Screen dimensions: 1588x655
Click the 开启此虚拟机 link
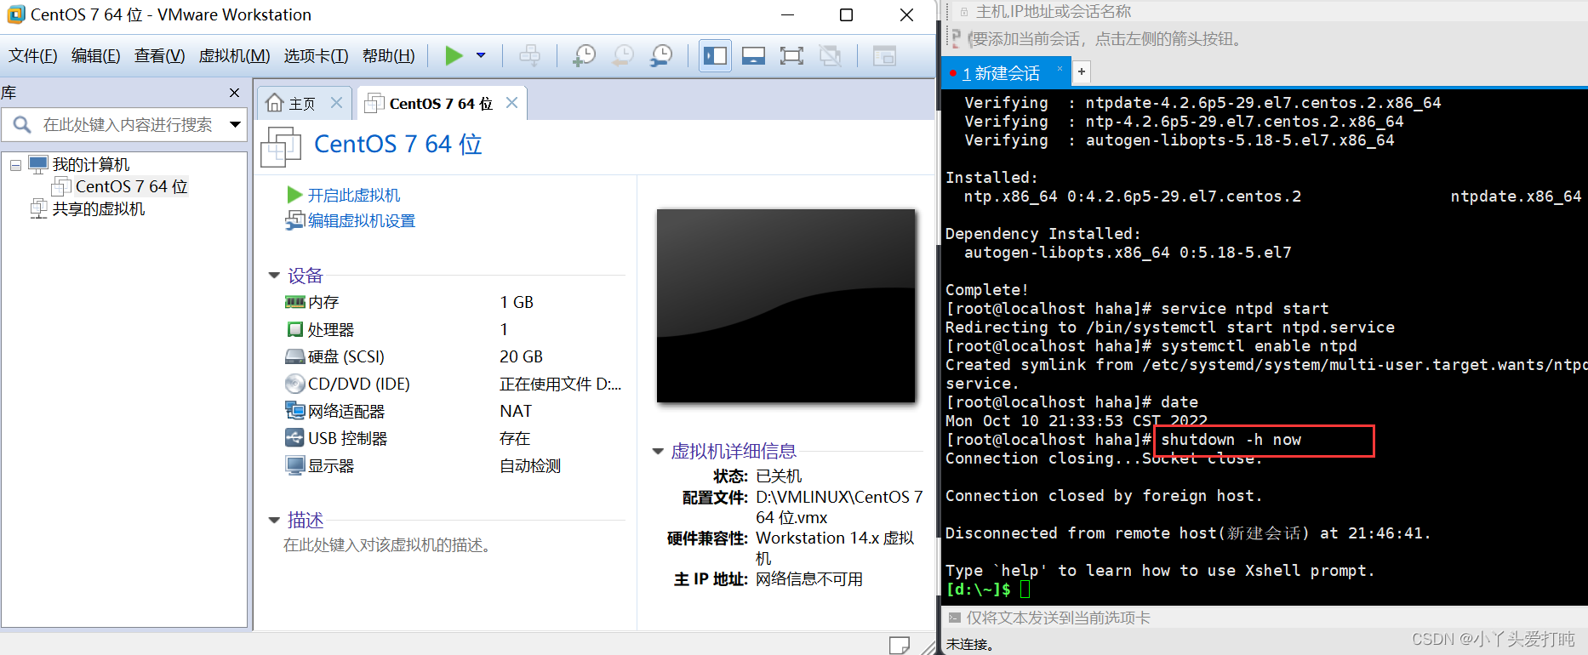click(x=354, y=195)
